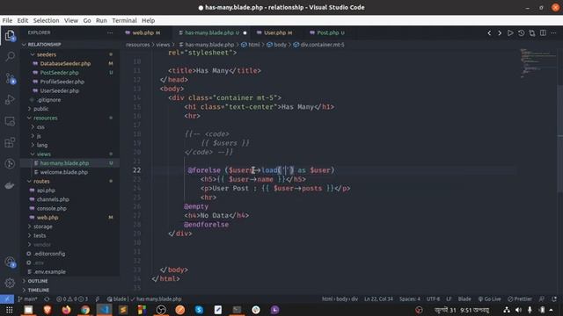Viewport: 563px width, 316px height.
Task: Click the Blade language mode in status bar
Action: 464,298
